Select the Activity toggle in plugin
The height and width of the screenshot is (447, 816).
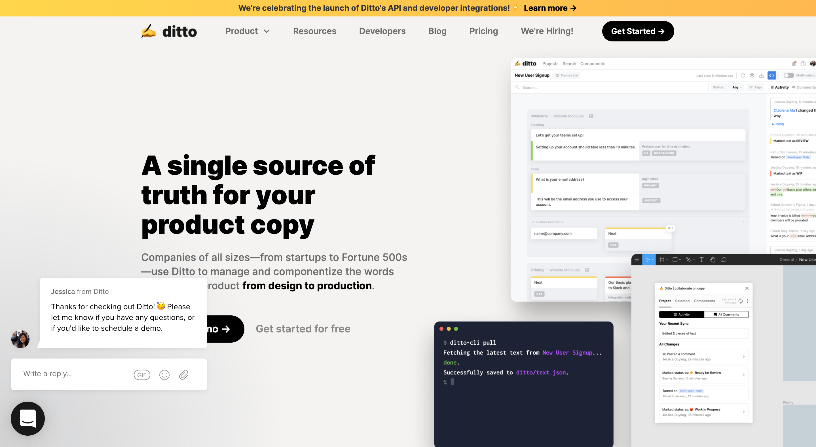pos(681,314)
